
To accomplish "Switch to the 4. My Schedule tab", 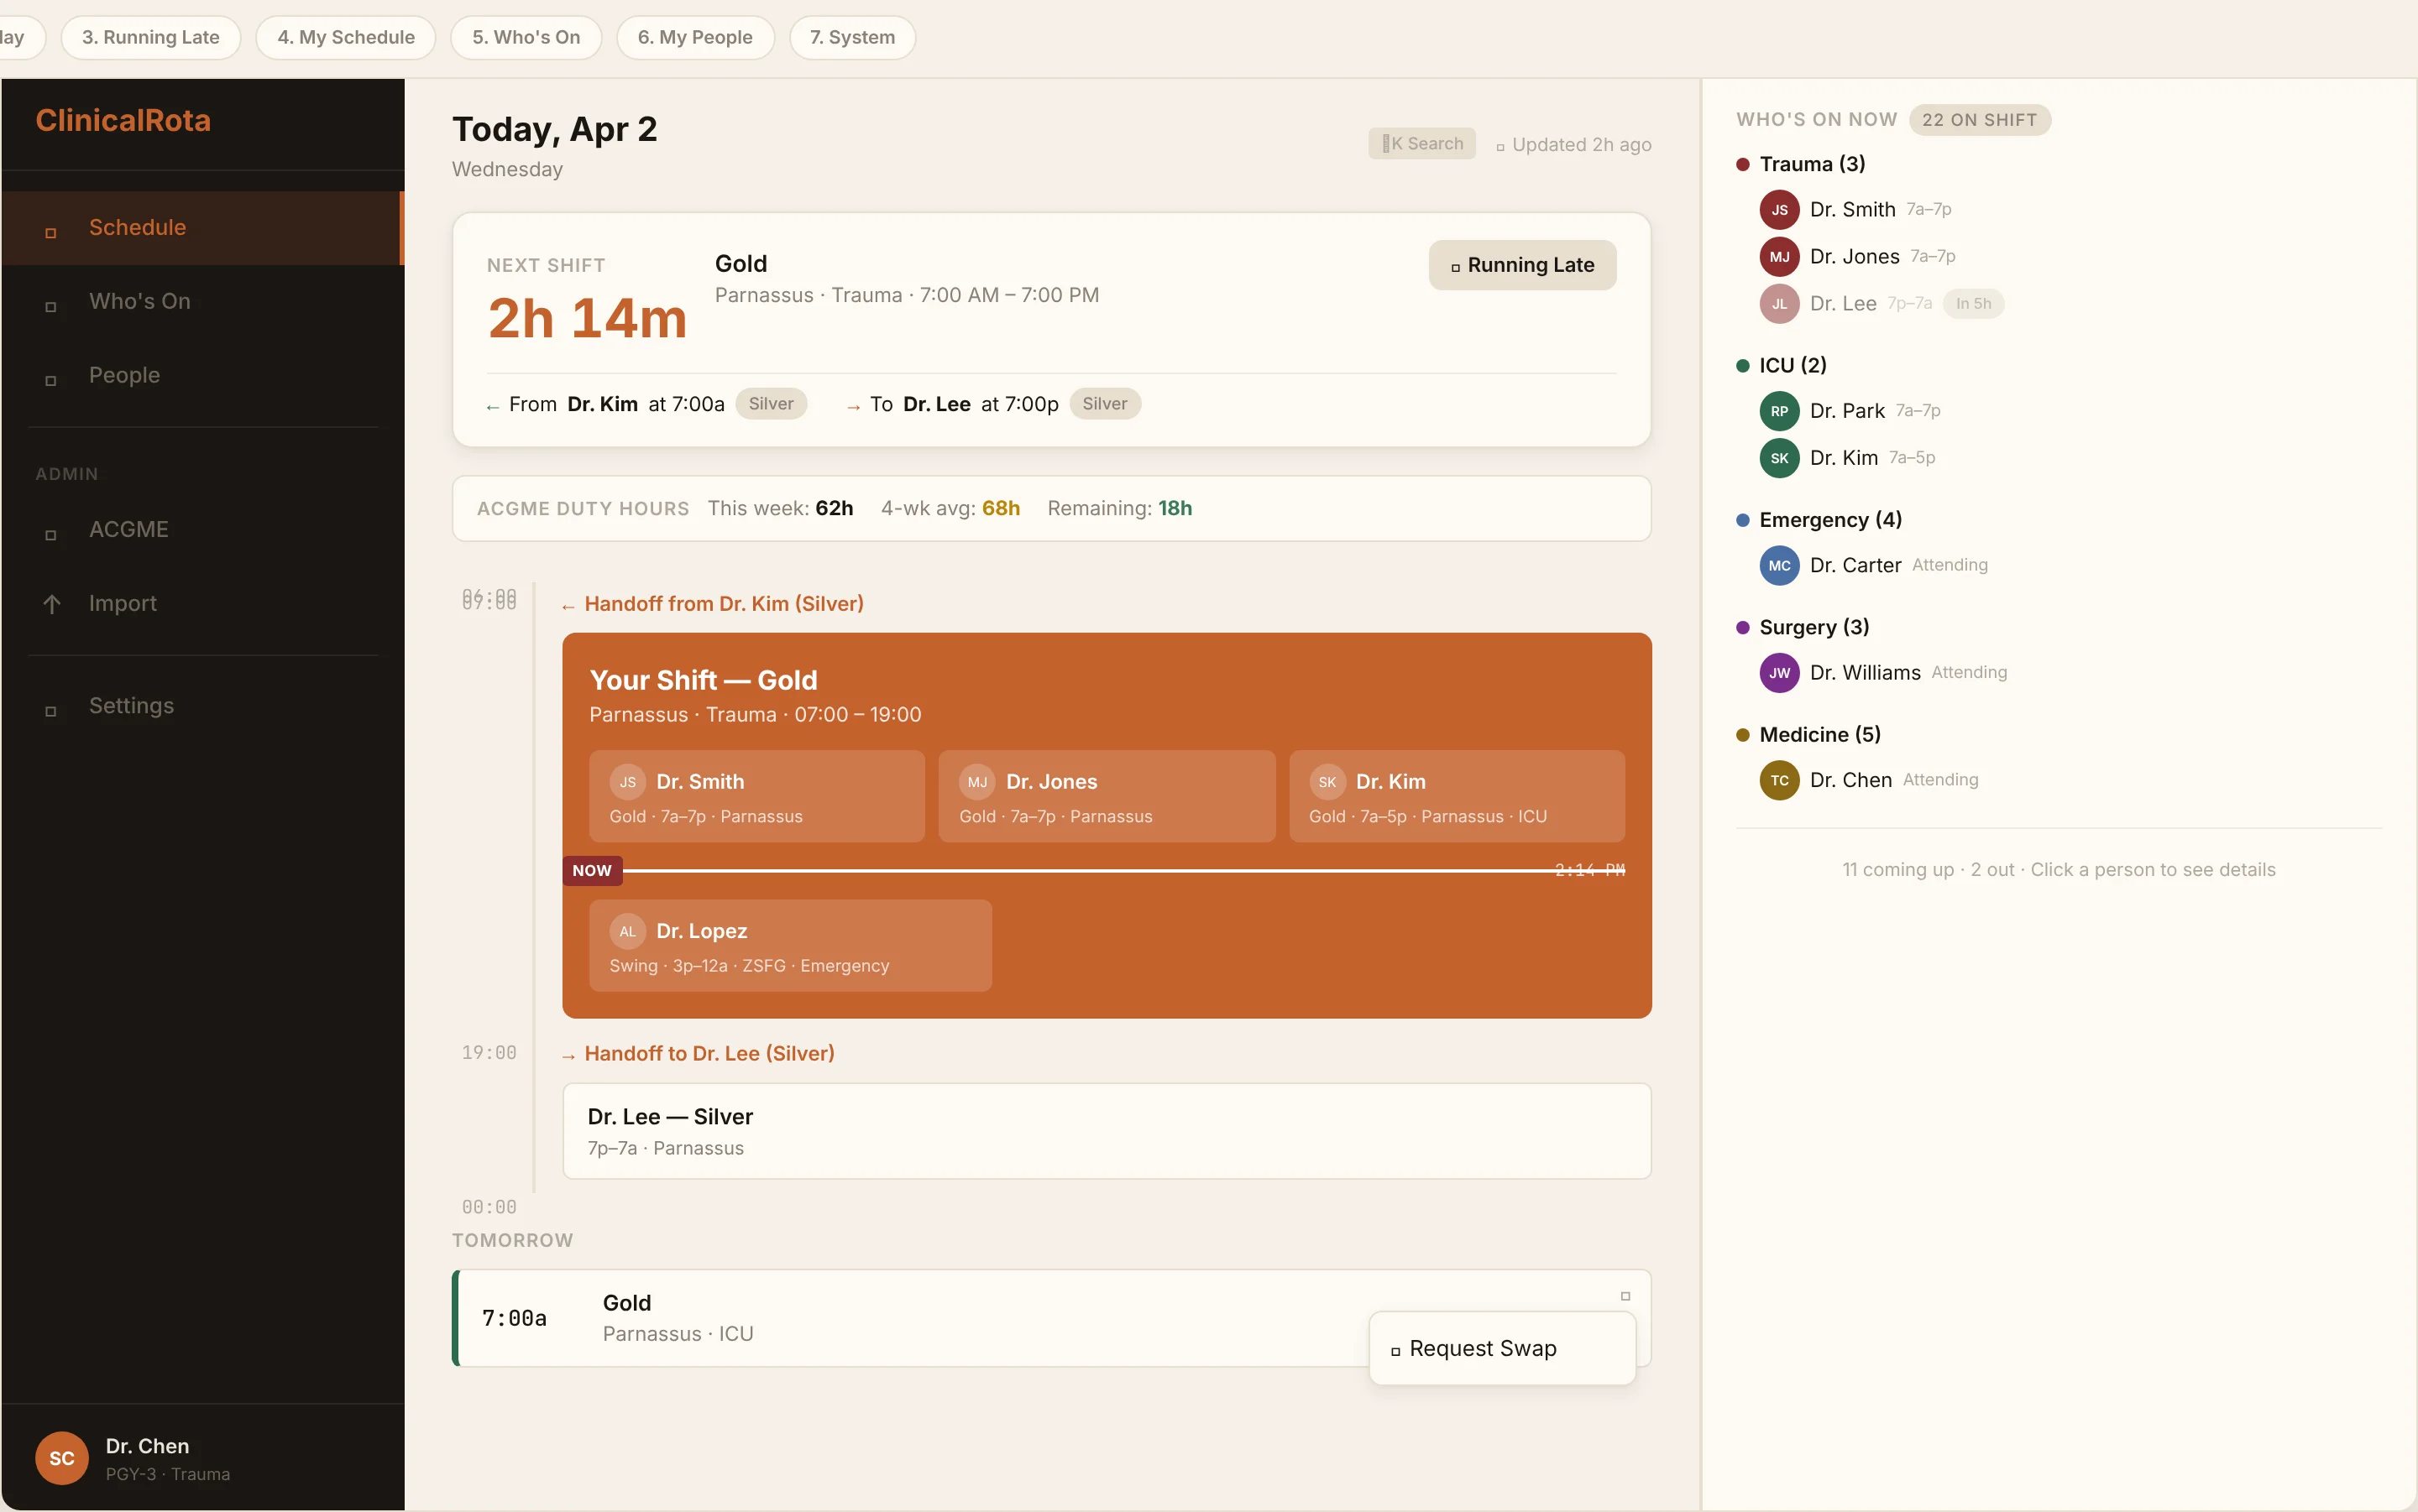I will click(x=345, y=37).
